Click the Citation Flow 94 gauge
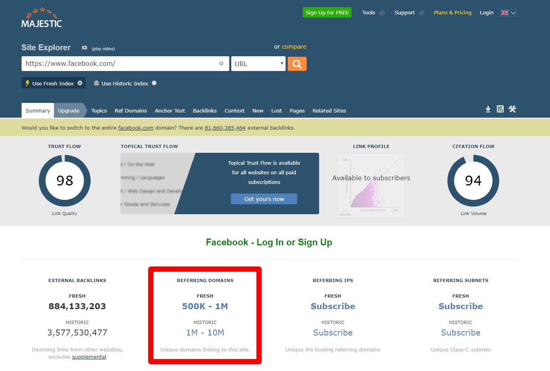The width and height of the screenshot is (550, 371). click(473, 181)
